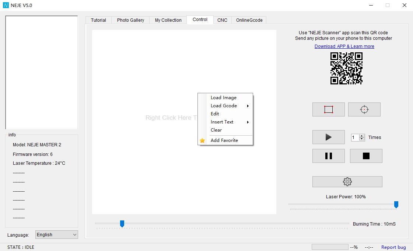The image size is (413, 251).
Task: Decrease the Times count with down arrow
Action: tap(362, 139)
